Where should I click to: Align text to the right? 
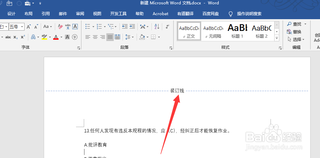[102, 37]
